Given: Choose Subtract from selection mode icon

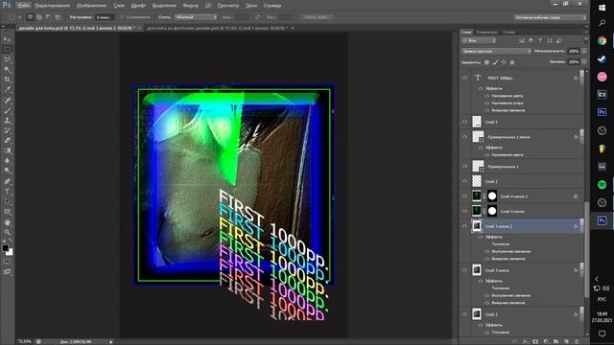Looking at the screenshot, I should pyautogui.click(x=48, y=17).
